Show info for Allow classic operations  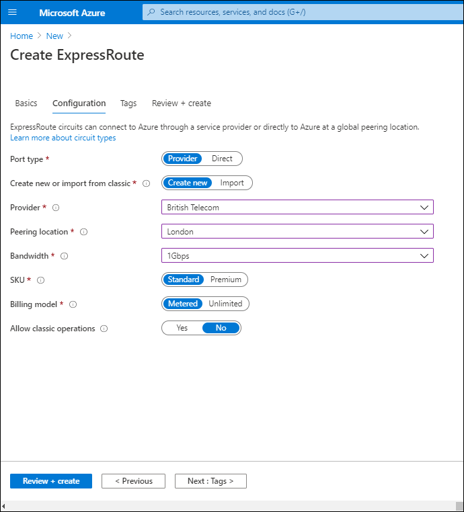pyautogui.click(x=104, y=329)
